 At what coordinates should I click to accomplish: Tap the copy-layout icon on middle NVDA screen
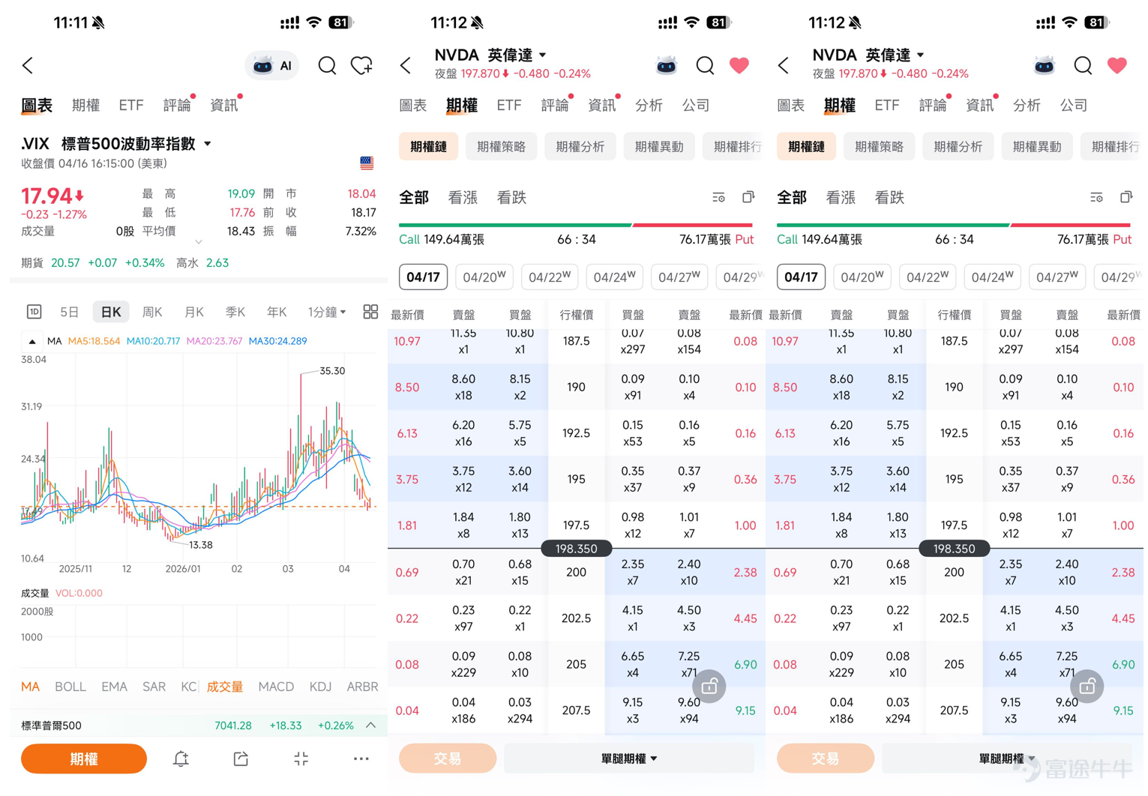(x=748, y=197)
